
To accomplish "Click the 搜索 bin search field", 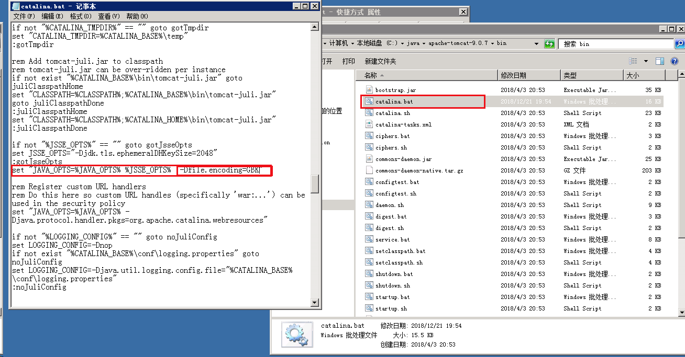I will click(615, 44).
